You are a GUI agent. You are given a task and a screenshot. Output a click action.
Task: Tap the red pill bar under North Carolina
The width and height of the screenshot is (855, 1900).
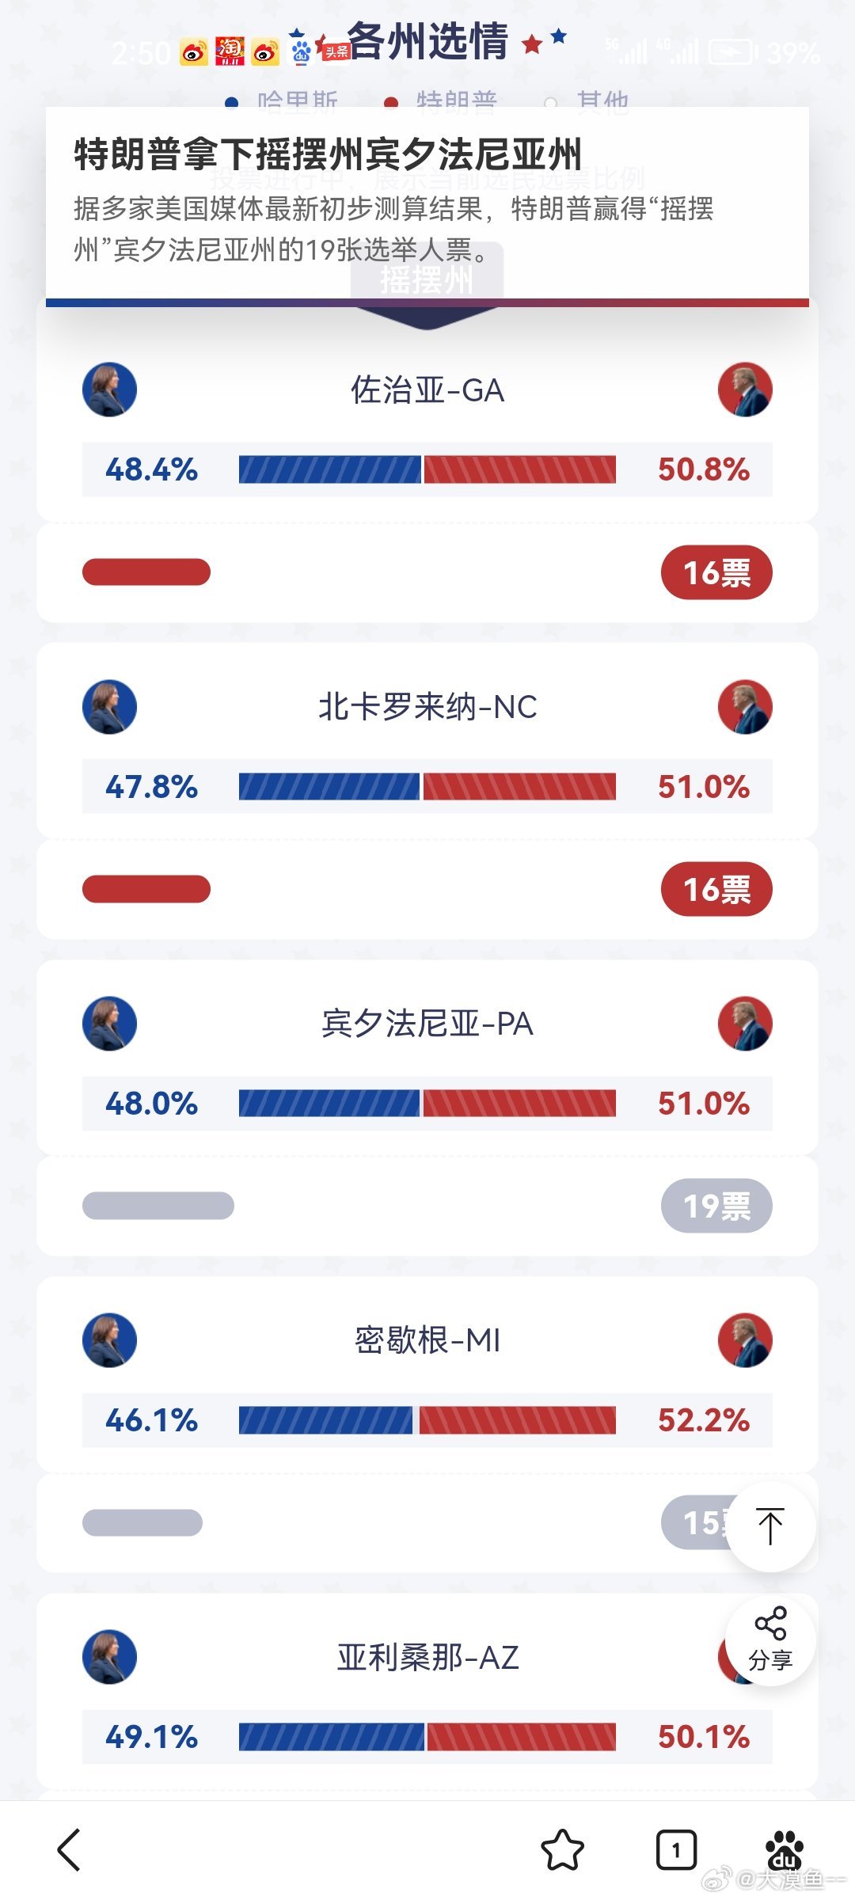[x=146, y=889]
